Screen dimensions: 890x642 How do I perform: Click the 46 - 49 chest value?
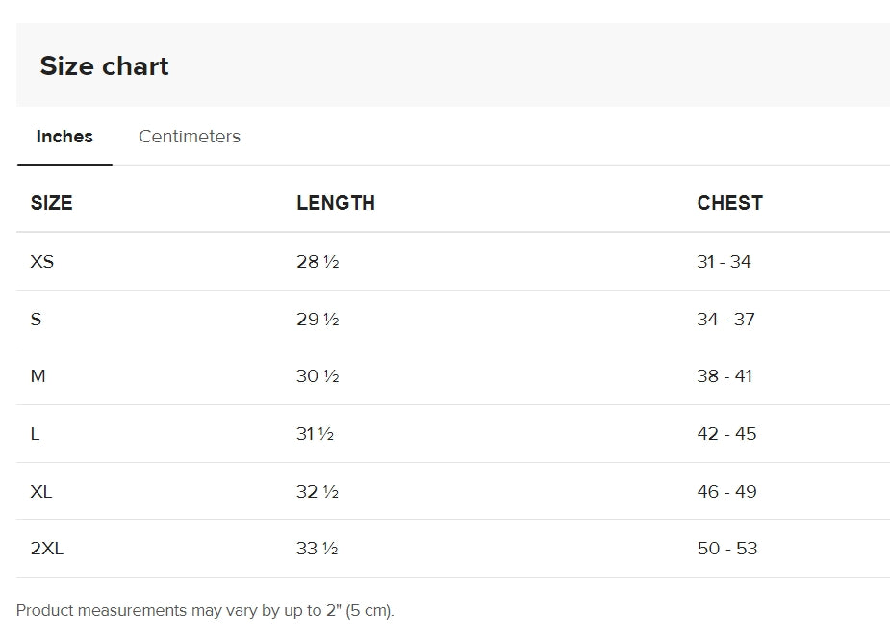[x=726, y=491]
